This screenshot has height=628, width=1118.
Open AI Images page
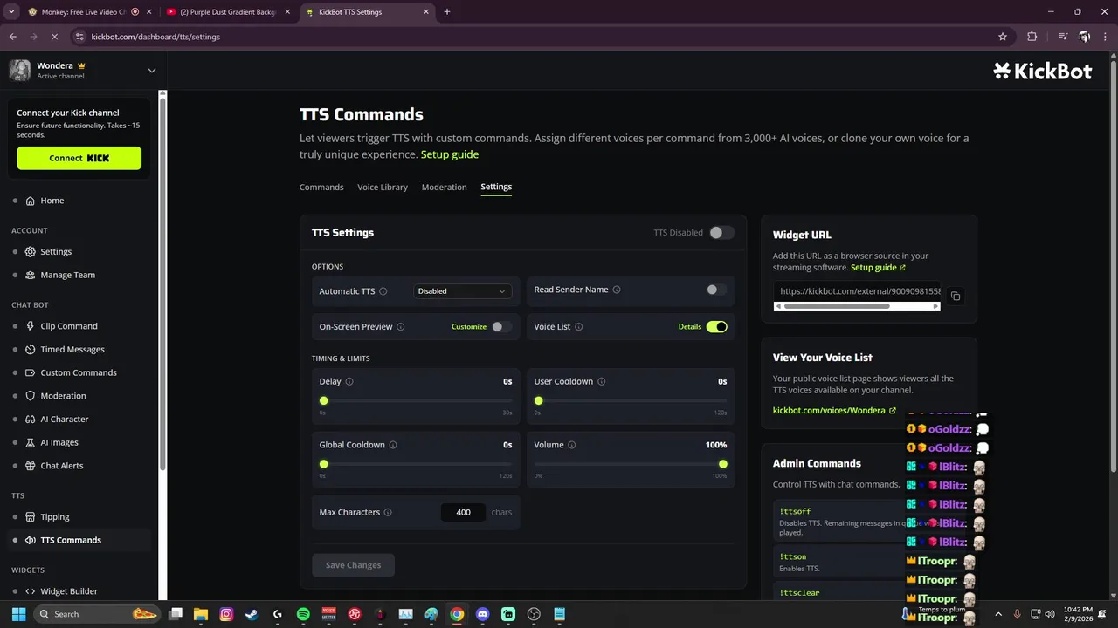point(59,442)
